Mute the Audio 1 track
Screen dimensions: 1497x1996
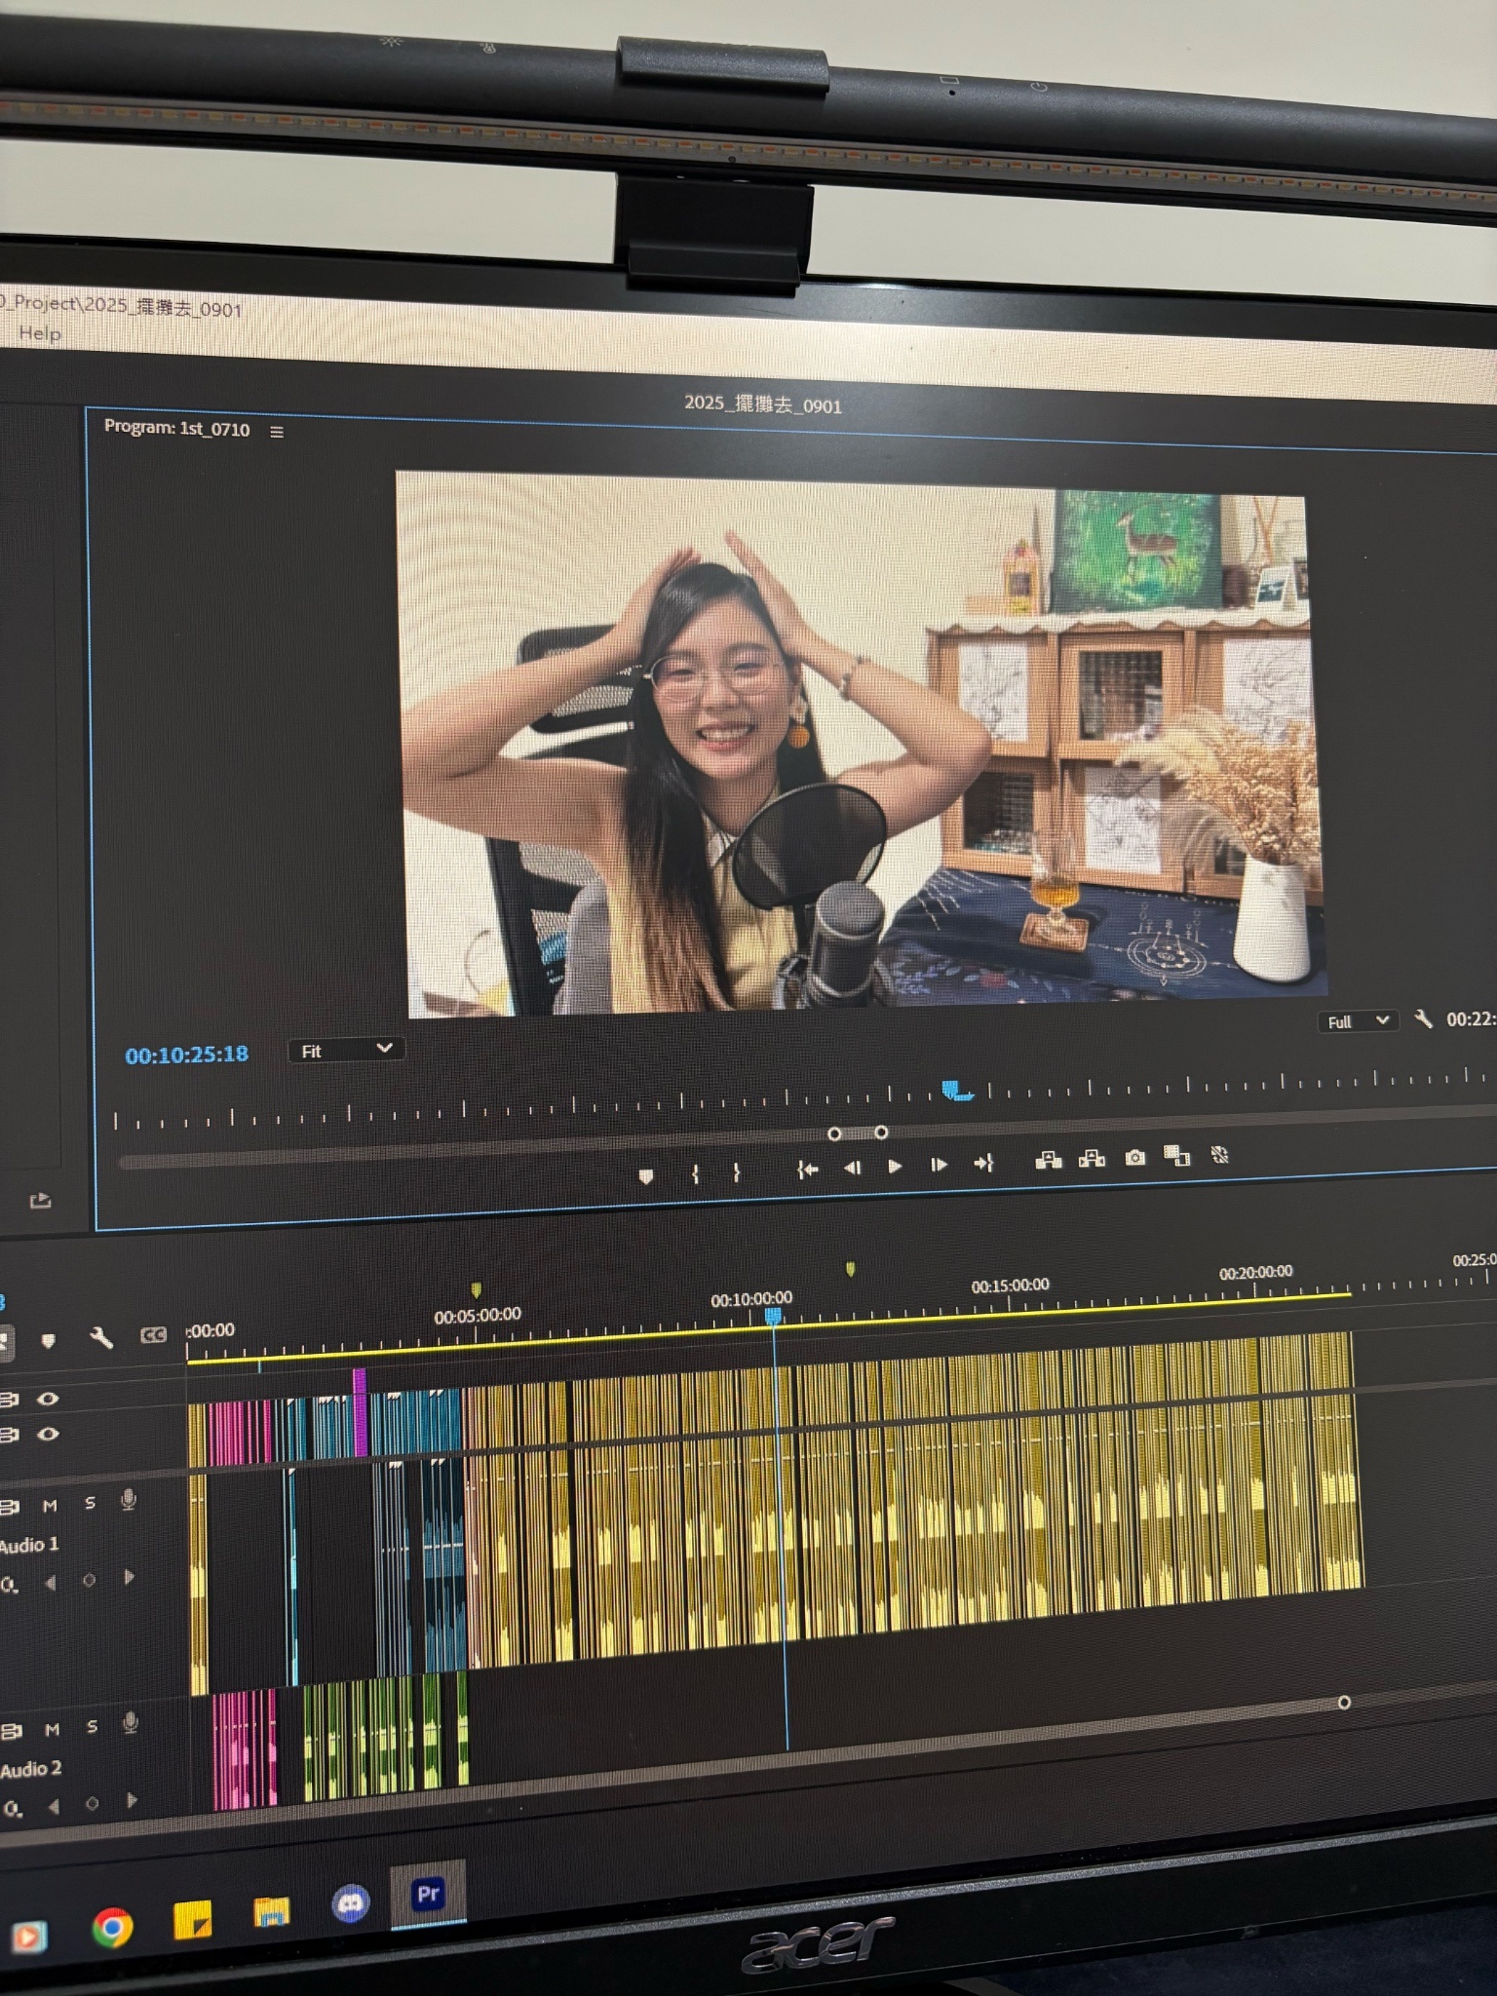tap(50, 1506)
